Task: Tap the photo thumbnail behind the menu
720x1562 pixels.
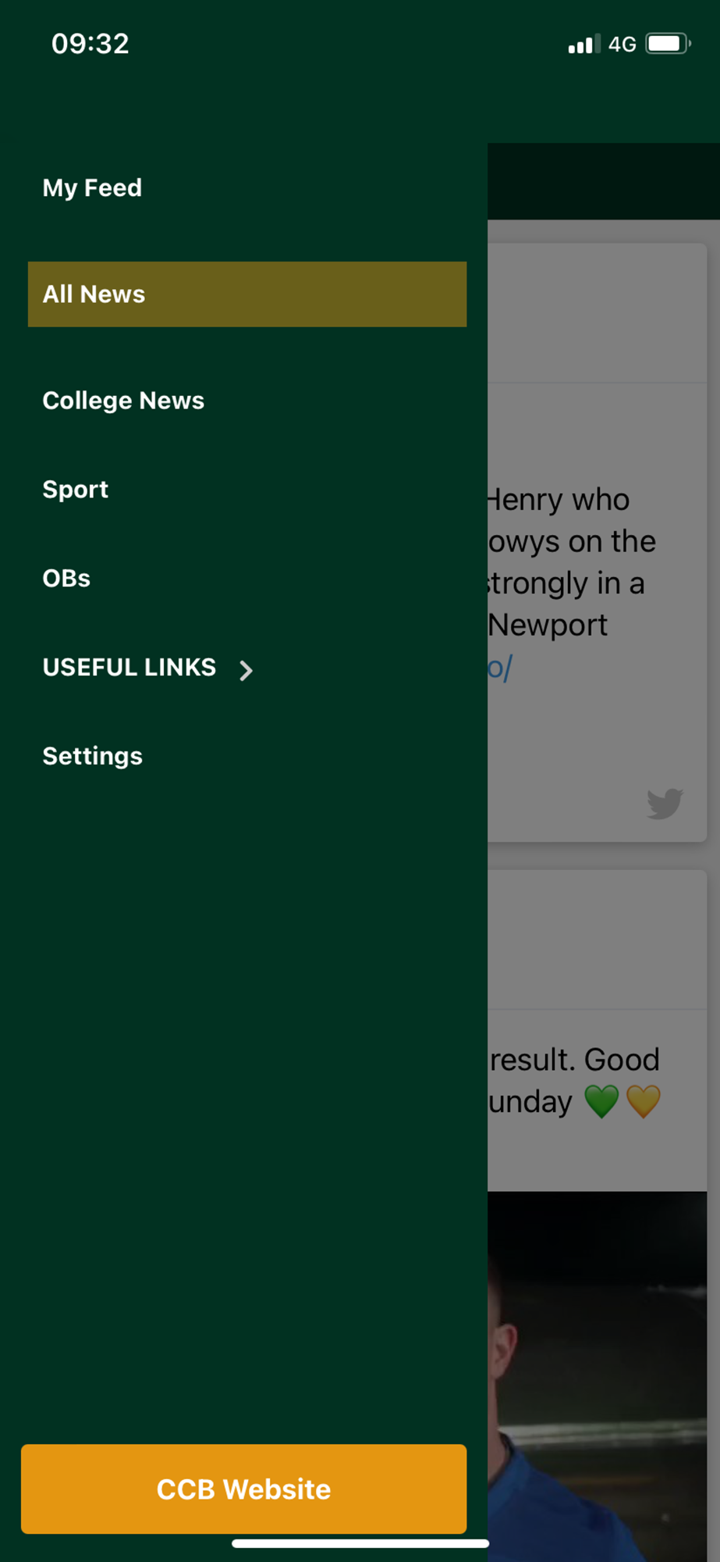Action: click(598, 1376)
